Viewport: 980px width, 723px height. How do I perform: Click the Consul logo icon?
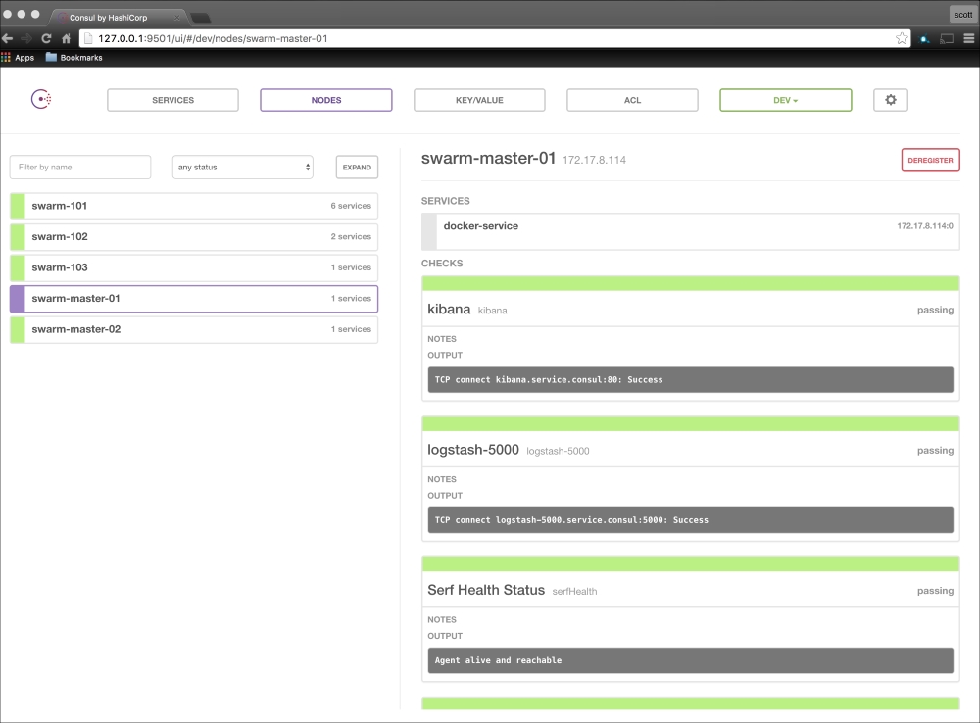pos(41,99)
